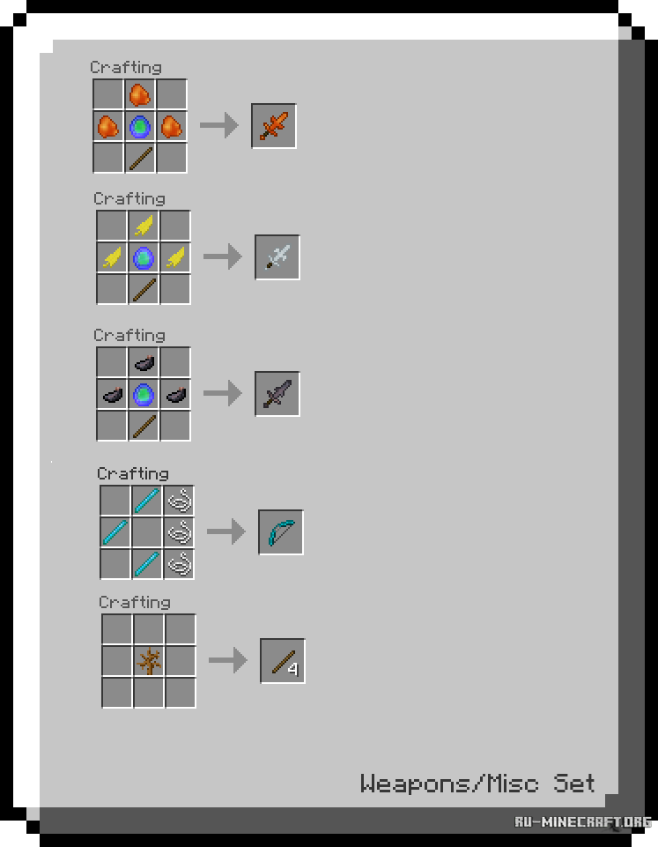Viewport: 658px width, 847px height.
Task: Click the dead bush in bottom crafting grid
Action: [x=149, y=661]
